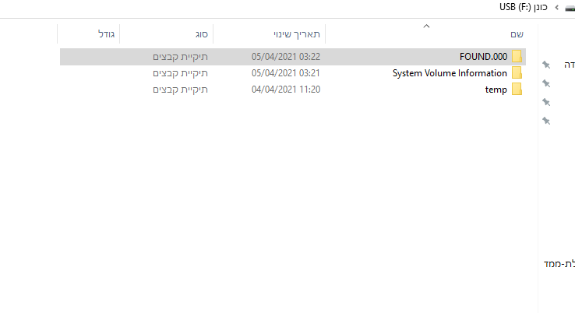The height and width of the screenshot is (313, 575).
Task: Click the FOUND.000 folder name
Action: pyautogui.click(x=483, y=57)
